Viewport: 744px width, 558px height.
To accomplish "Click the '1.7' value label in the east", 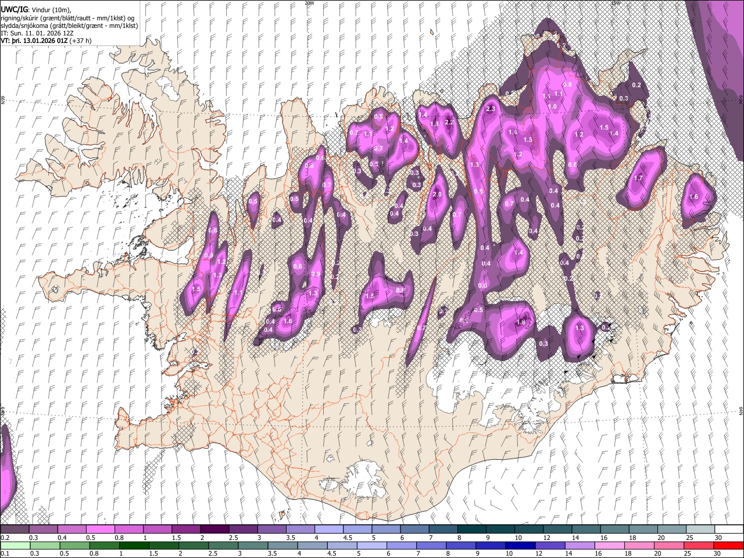I will (x=638, y=178).
